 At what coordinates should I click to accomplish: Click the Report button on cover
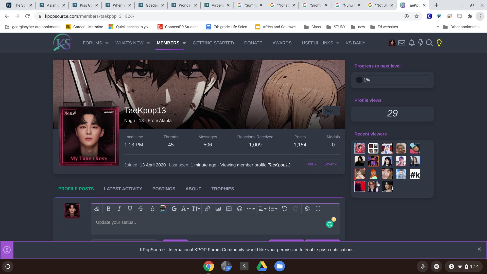point(331,111)
